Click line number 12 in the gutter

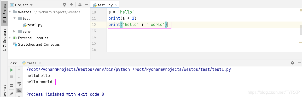tap(94, 25)
